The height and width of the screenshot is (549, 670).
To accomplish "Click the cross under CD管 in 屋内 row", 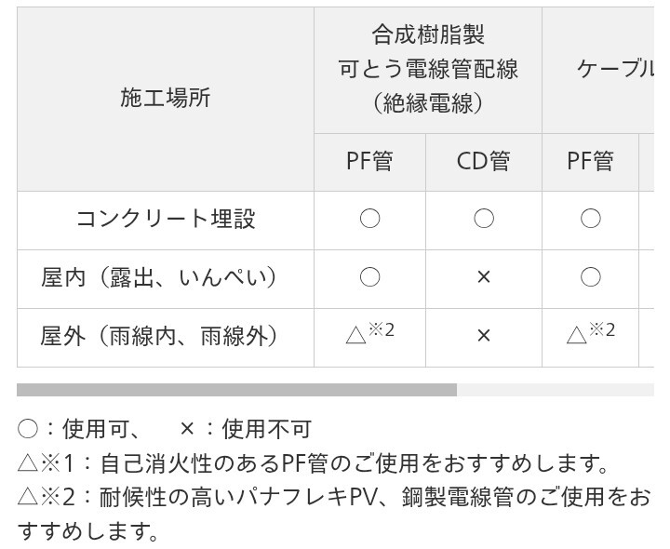I will coord(483,277).
